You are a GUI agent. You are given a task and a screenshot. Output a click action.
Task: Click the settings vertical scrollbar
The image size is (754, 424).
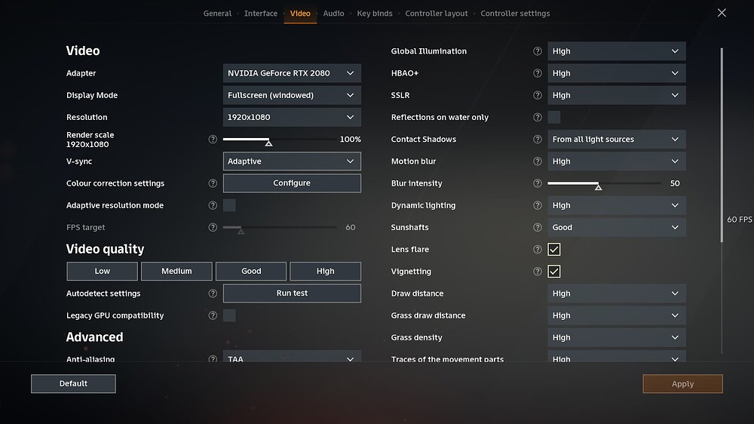[722, 144]
